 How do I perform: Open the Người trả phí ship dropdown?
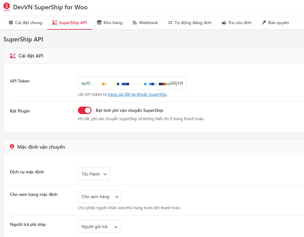click(99, 226)
